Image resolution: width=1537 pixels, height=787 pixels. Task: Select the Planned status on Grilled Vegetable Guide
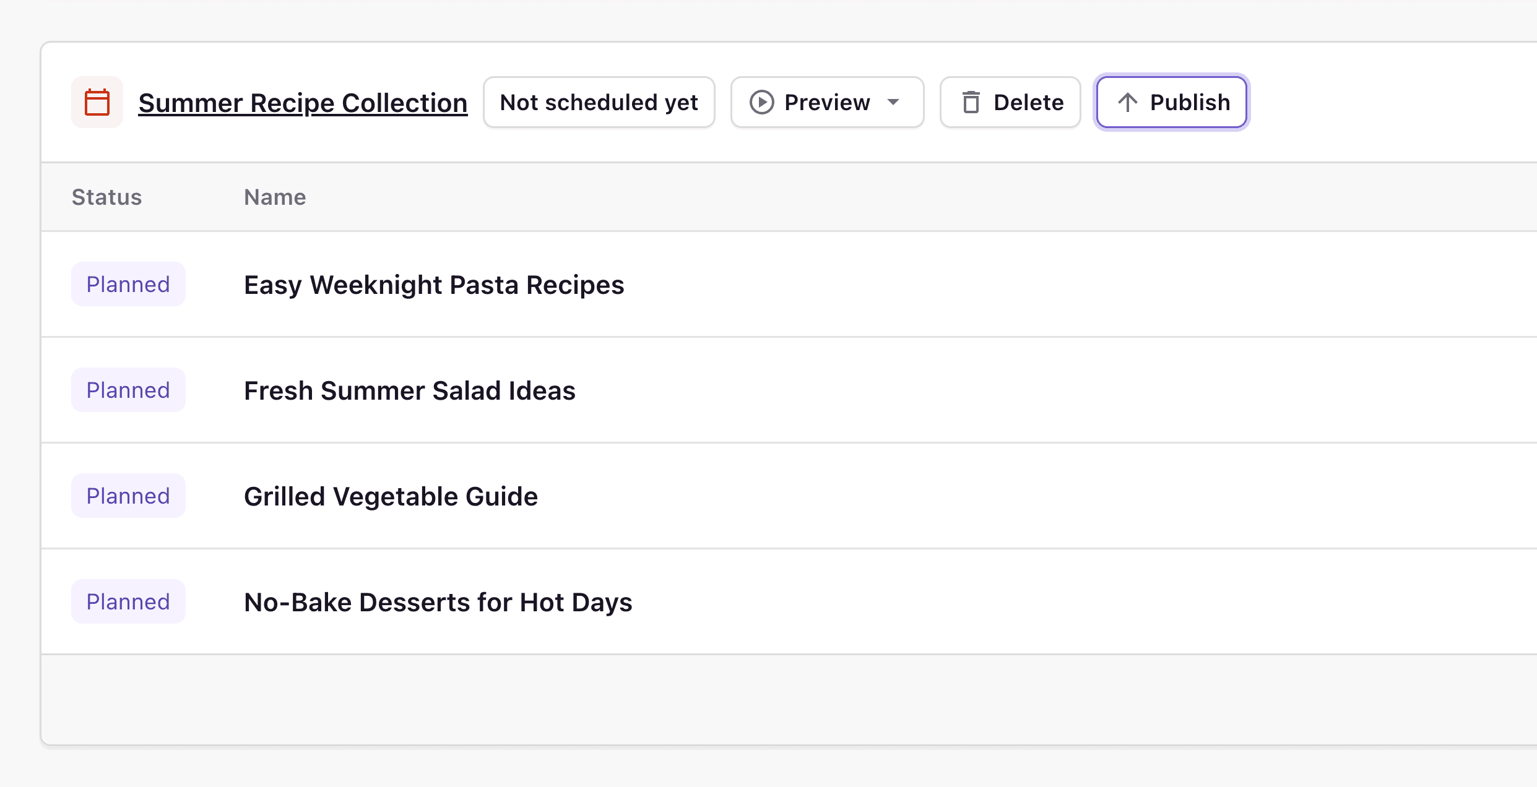(128, 496)
